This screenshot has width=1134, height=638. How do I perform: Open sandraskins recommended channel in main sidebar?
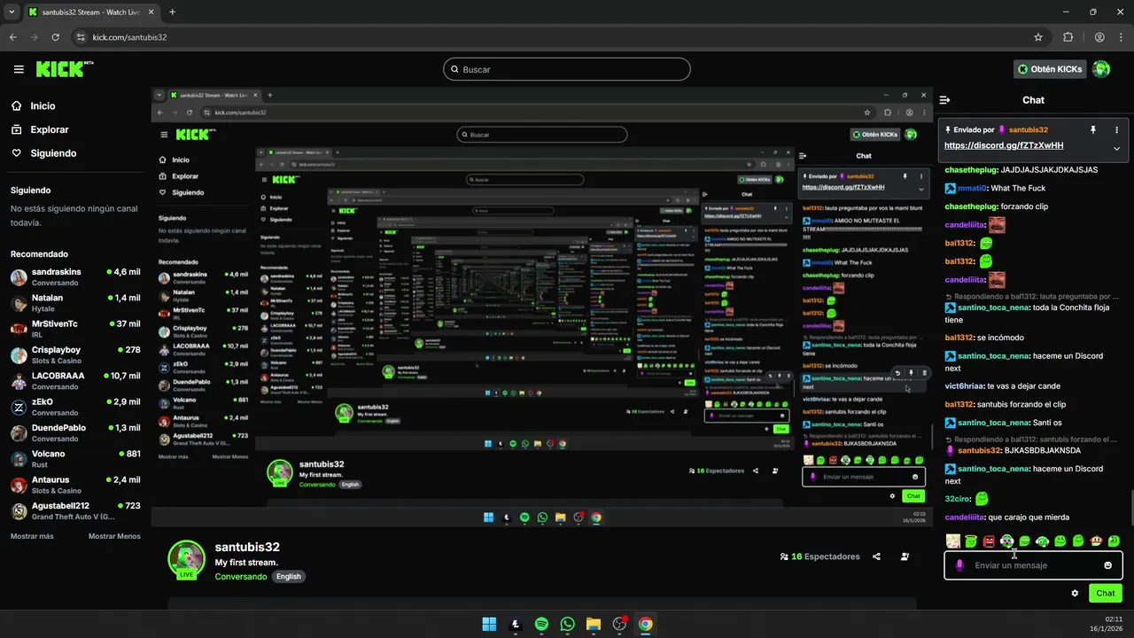[75, 276]
